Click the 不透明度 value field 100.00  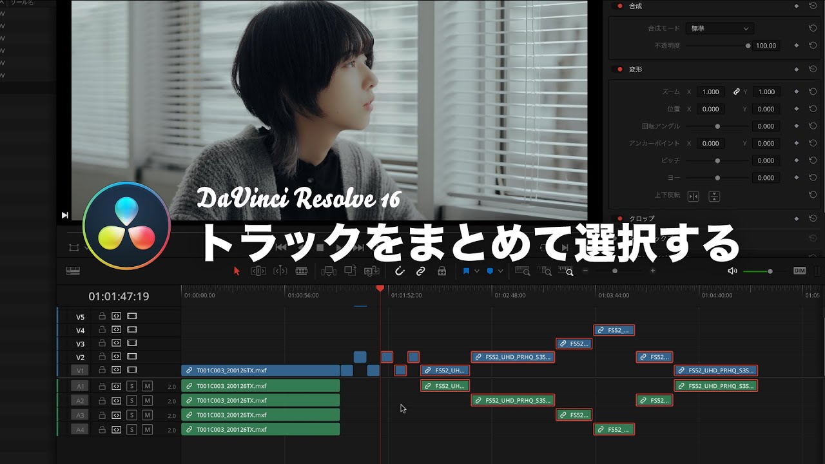[766, 46]
